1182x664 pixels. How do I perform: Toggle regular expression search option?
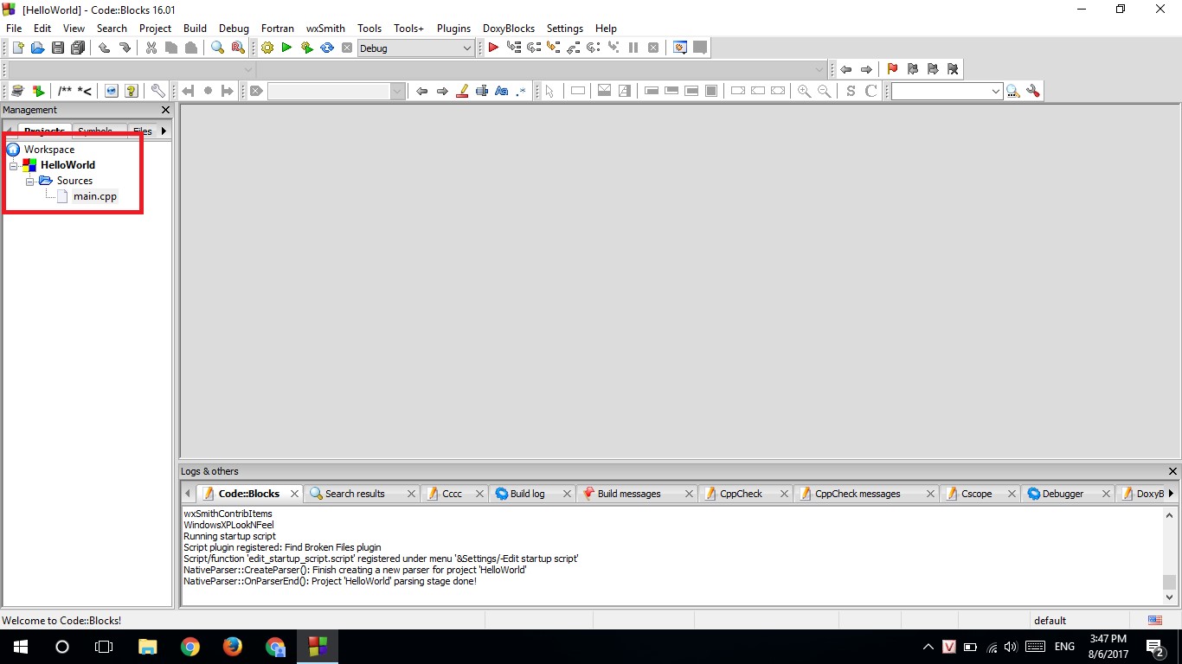tap(521, 91)
